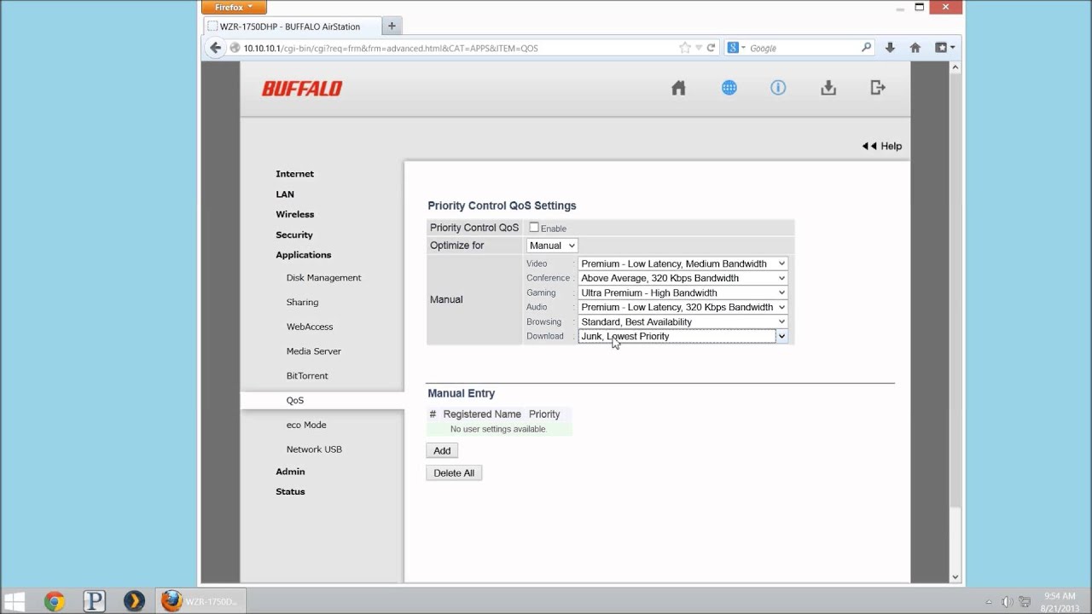Show hidden tray icons arrow
Viewport: 1092px width, 614px height.
[x=989, y=601]
